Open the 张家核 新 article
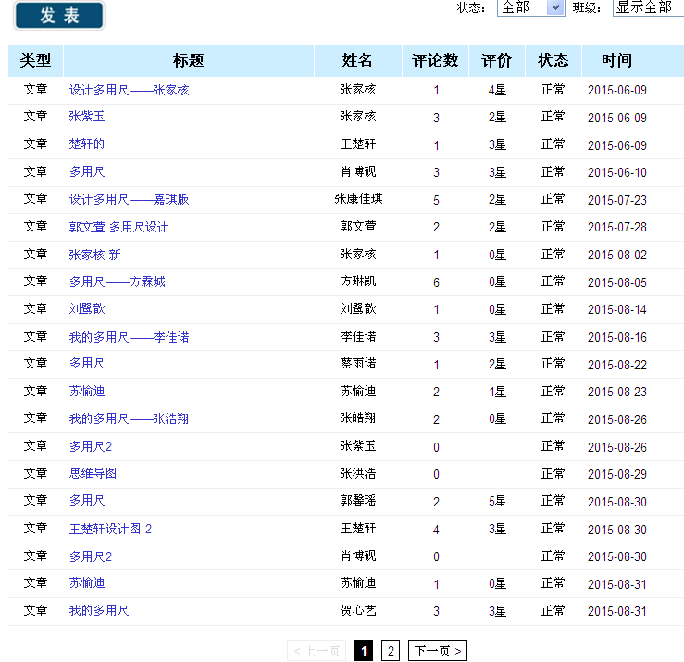Viewport: 684px width, 662px height. click(94, 255)
